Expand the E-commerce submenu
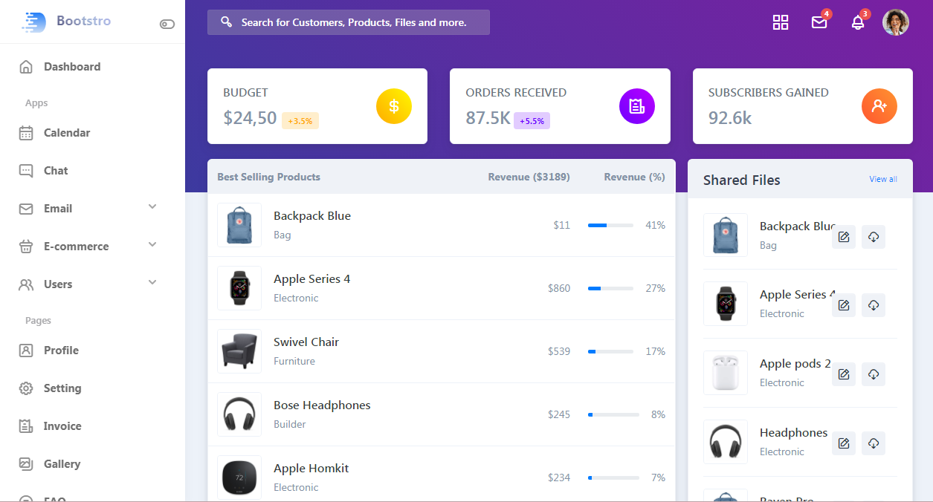Viewport: 933px width, 502px height. (x=152, y=245)
